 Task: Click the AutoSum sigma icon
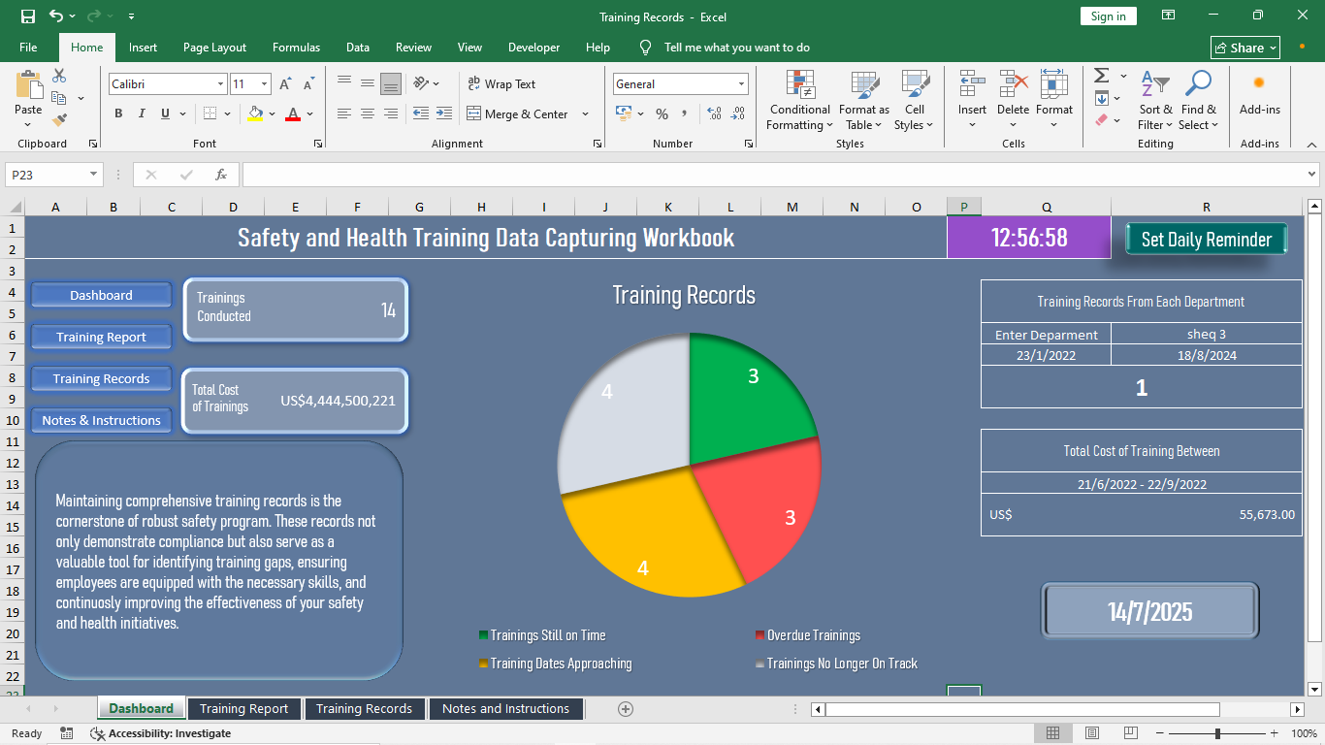tap(1102, 76)
